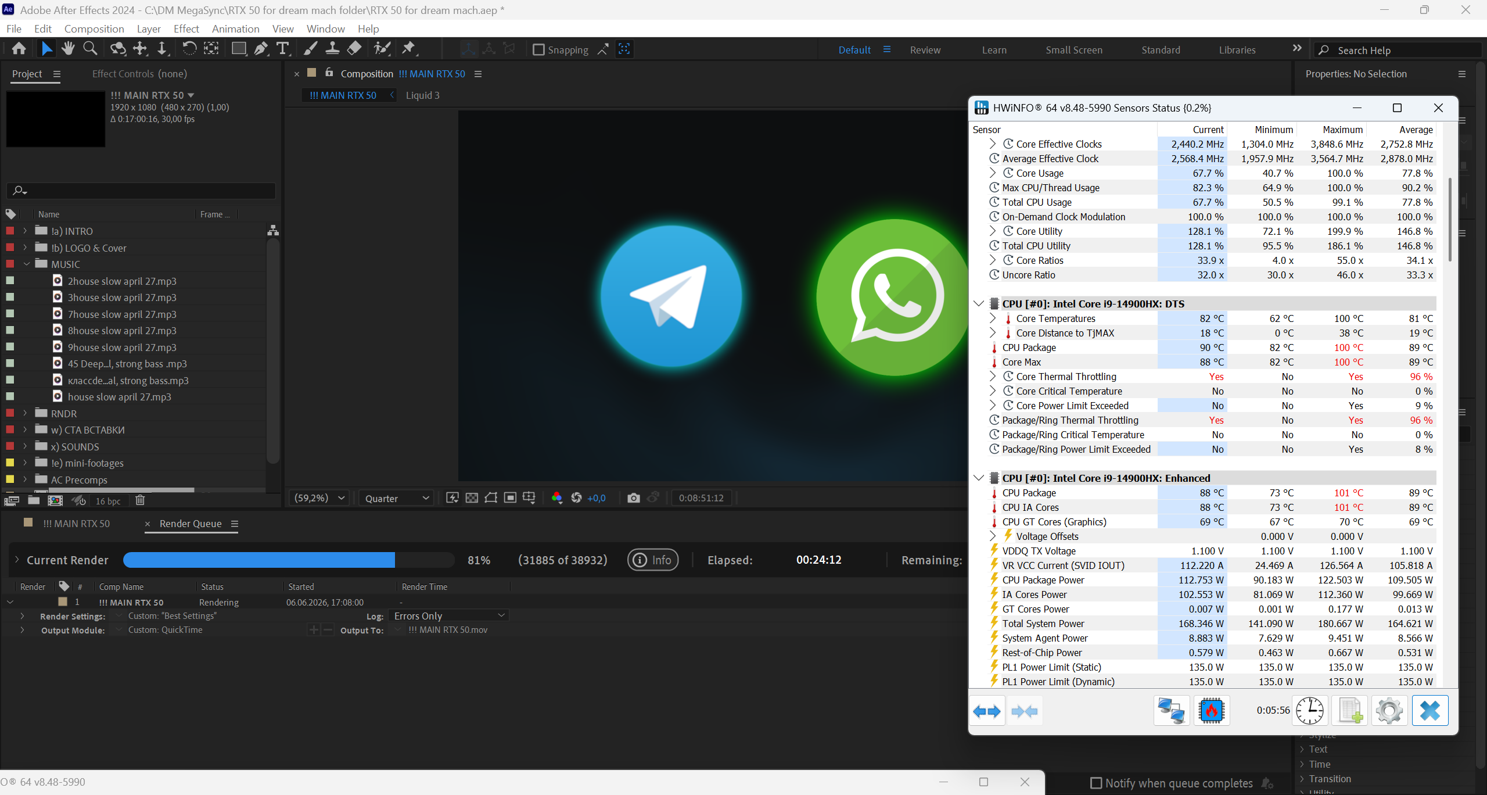
Task: Switch to the Review workspace
Action: click(925, 50)
